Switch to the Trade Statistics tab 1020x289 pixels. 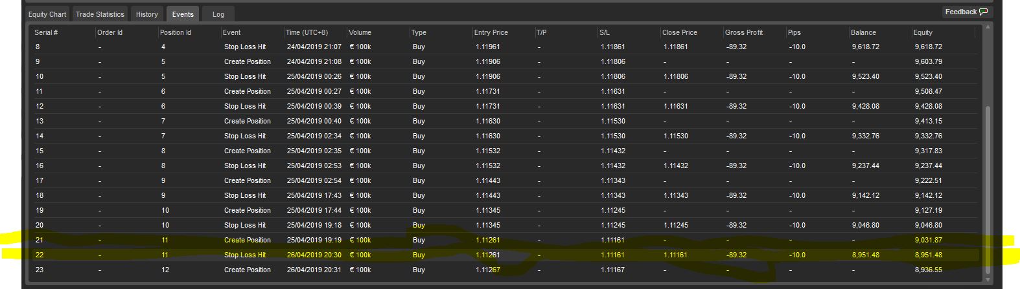[x=100, y=14]
